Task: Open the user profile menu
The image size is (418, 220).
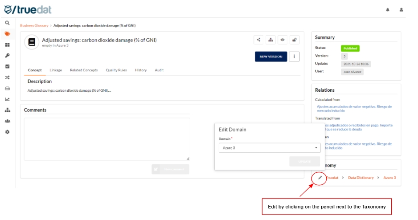Action: coord(401,9)
